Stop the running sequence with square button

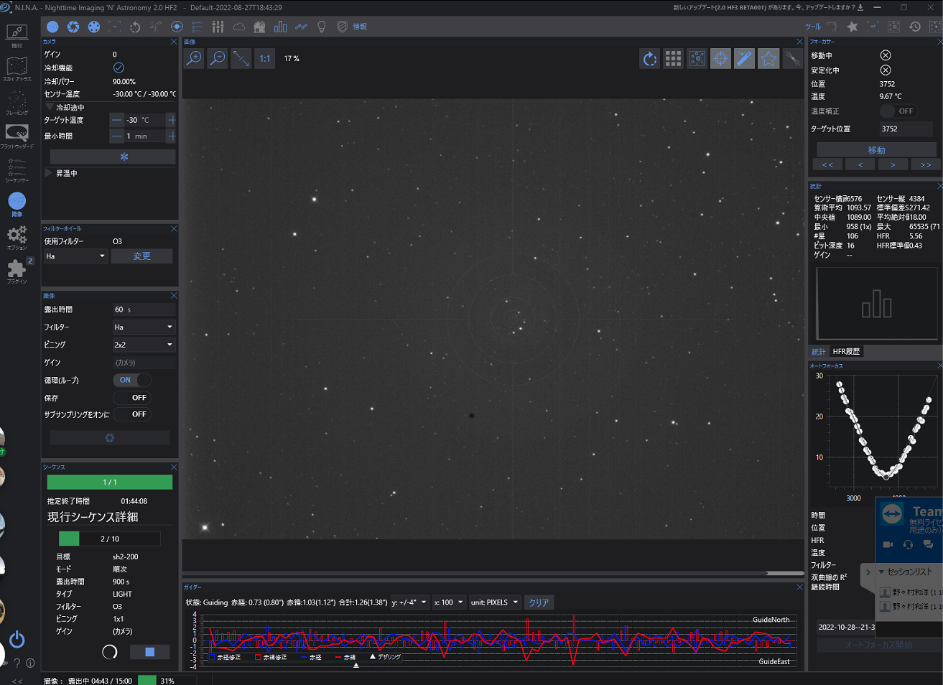(149, 651)
